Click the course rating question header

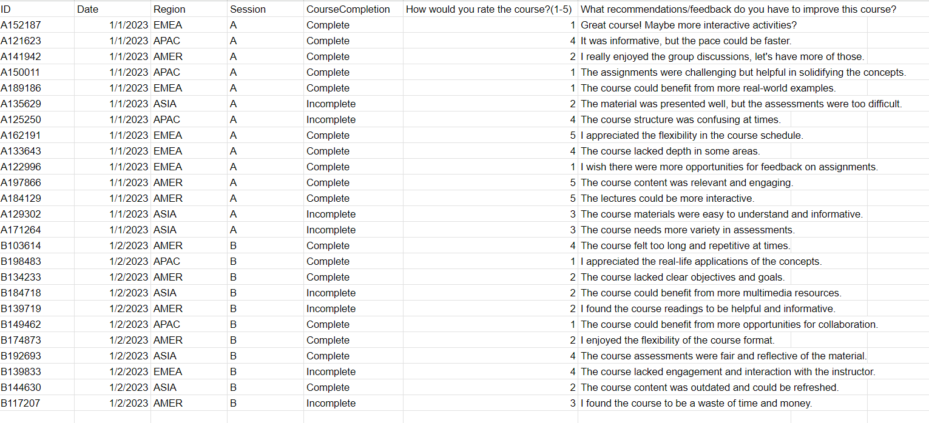489,10
